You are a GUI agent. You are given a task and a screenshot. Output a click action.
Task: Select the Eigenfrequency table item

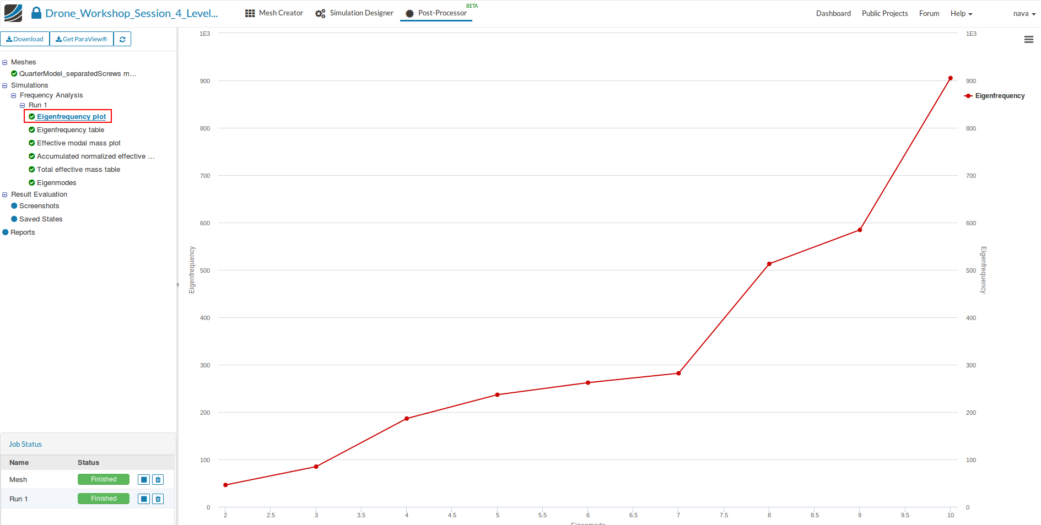point(71,130)
